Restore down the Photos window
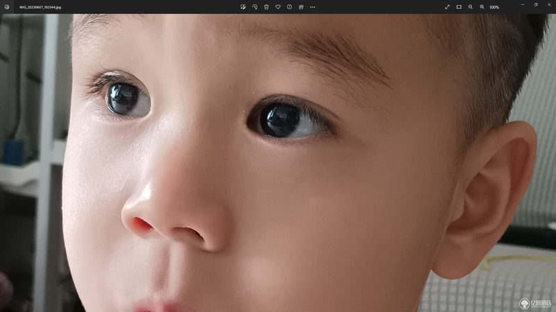 536,5
